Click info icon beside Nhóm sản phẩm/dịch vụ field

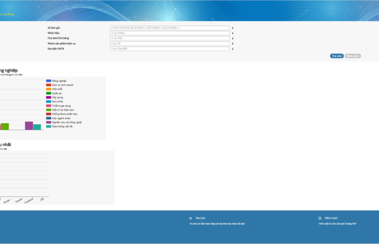point(232,43)
